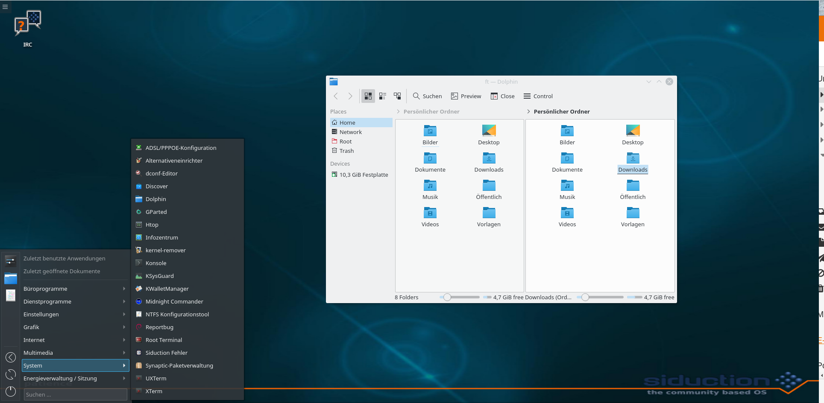Launch KSysGuard from System menu
This screenshot has width=824, height=403.
click(x=188, y=276)
